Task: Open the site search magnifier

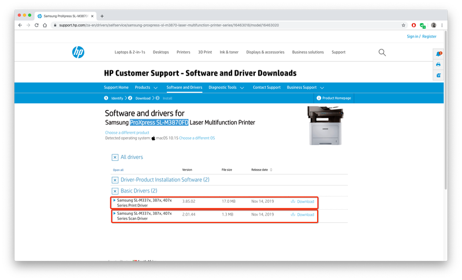Action: coord(382,52)
